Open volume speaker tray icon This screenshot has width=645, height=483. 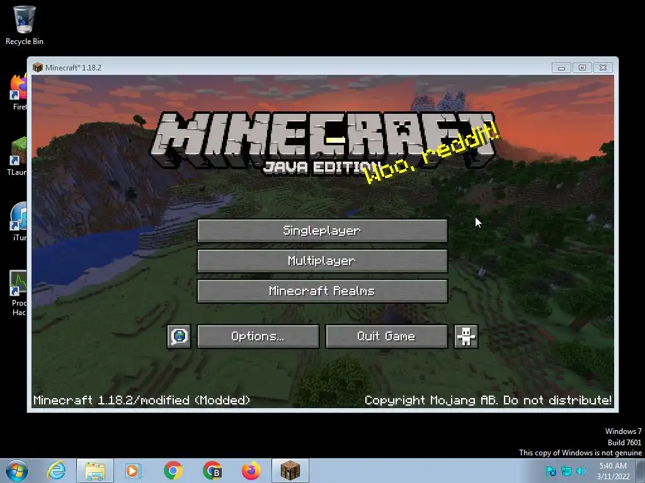pyautogui.click(x=581, y=471)
